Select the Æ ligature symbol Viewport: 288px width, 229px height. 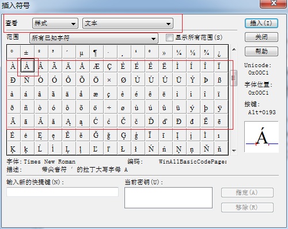pyautogui.click(x=96, y=65)
